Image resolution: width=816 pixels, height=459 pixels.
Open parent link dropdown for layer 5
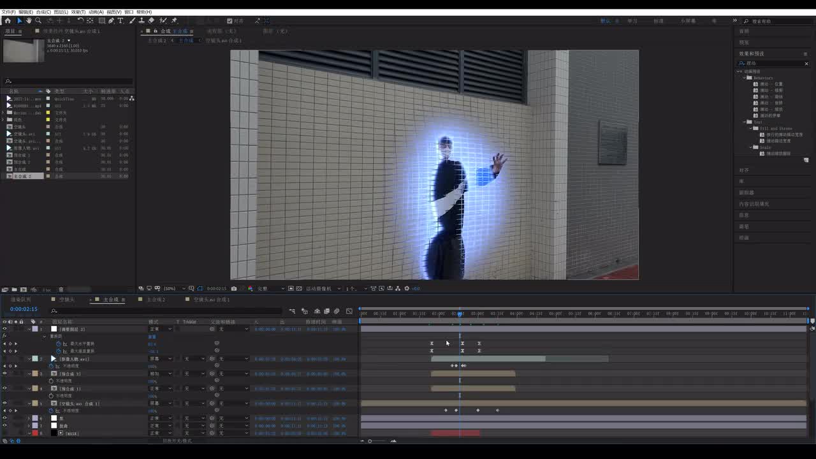(234, 404)
